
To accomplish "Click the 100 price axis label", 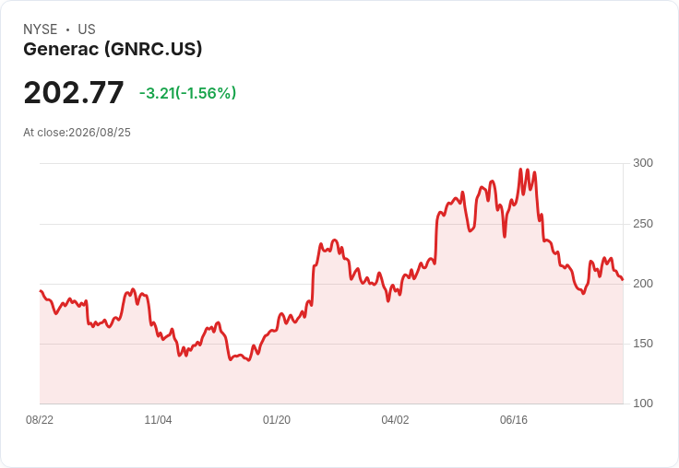I will point(643,404).
